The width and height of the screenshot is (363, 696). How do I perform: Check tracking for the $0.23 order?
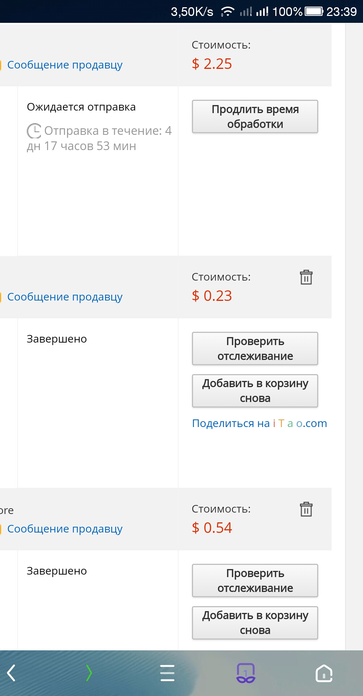coord(255,349)
